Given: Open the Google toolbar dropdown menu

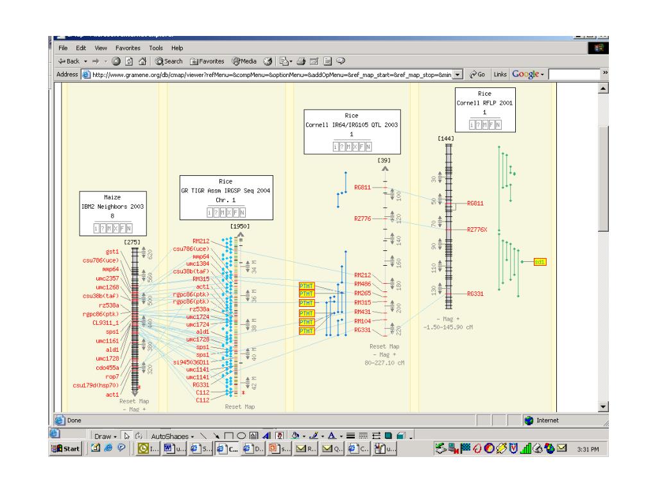Looking at the screenshot, I should (542, 74).
